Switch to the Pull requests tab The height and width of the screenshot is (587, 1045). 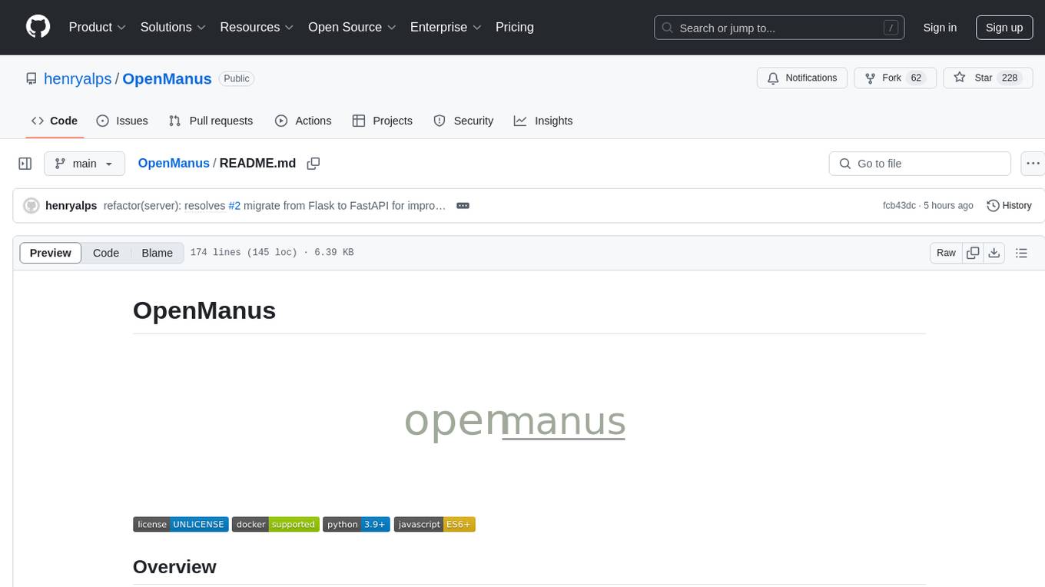[211, 121]
